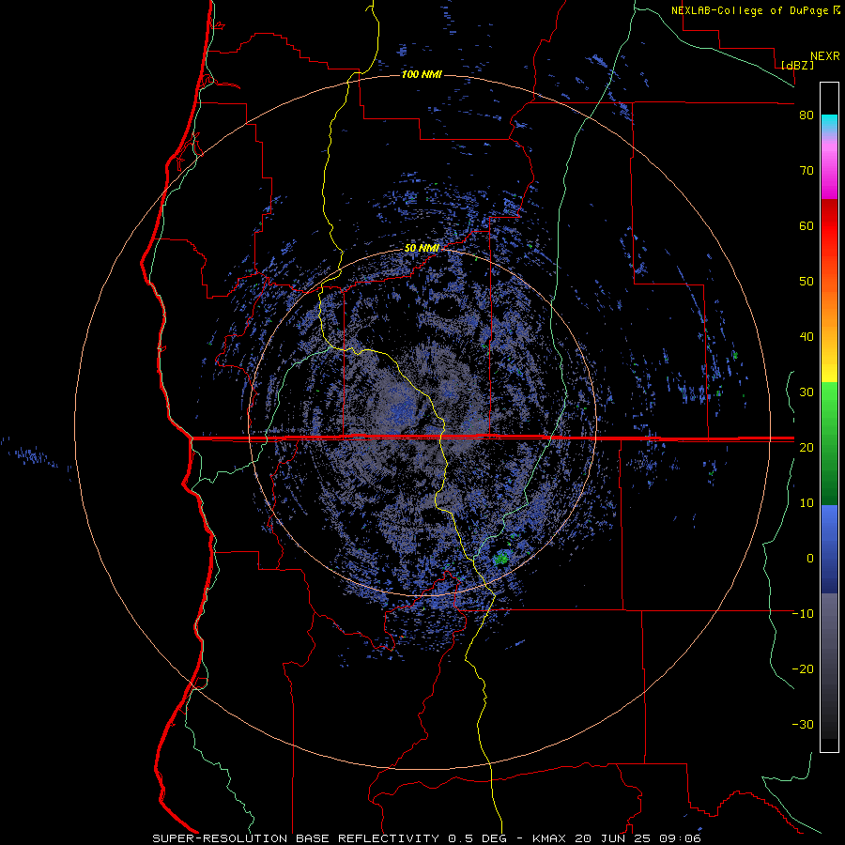Image resolution: width=845 pixels, height=845 pixels.
Task: Click the 30 value on the dBZ scale
Action: (807, 392)
